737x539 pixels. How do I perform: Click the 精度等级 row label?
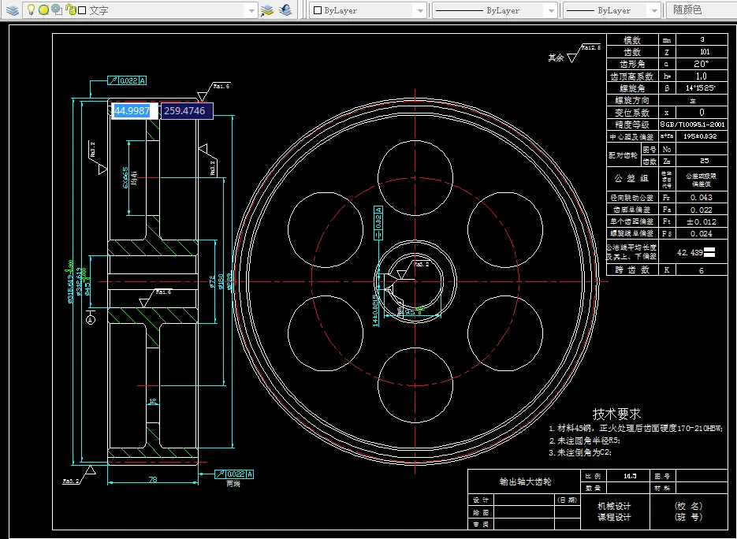point(632,125)
